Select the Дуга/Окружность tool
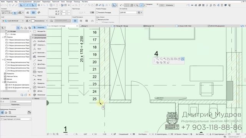246x138 pixels. (x=39, y=64)
